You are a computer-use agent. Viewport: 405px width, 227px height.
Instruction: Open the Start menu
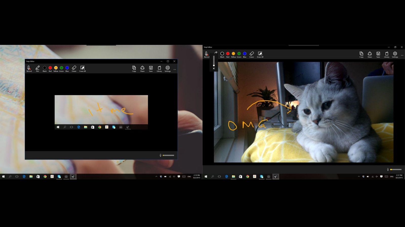coord(3,177)
